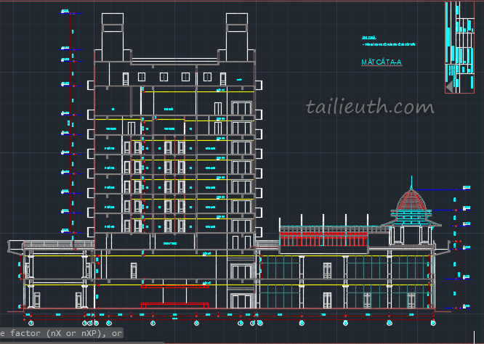484x344 pixels.
Task: Select the MẶT CẮT A-A title text
Action: 382,62
